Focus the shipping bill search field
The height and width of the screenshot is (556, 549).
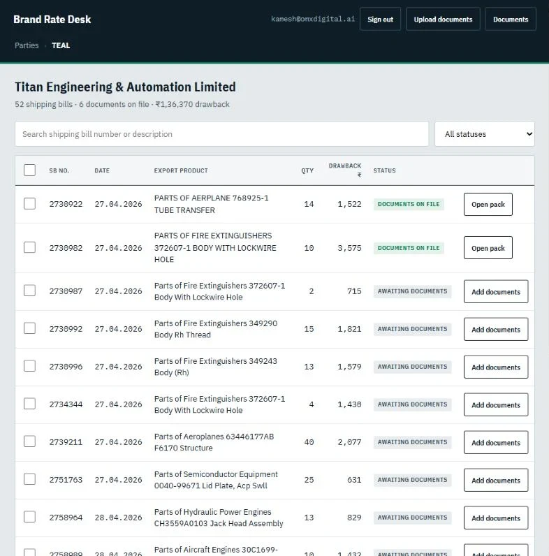pyautogui.click(x=221, y=134)
